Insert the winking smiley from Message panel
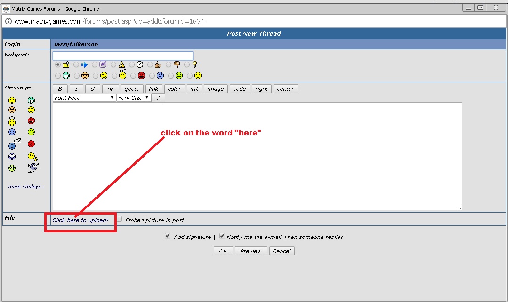The width and height of the screenshot is (508, 302). (x=31, y=110)
